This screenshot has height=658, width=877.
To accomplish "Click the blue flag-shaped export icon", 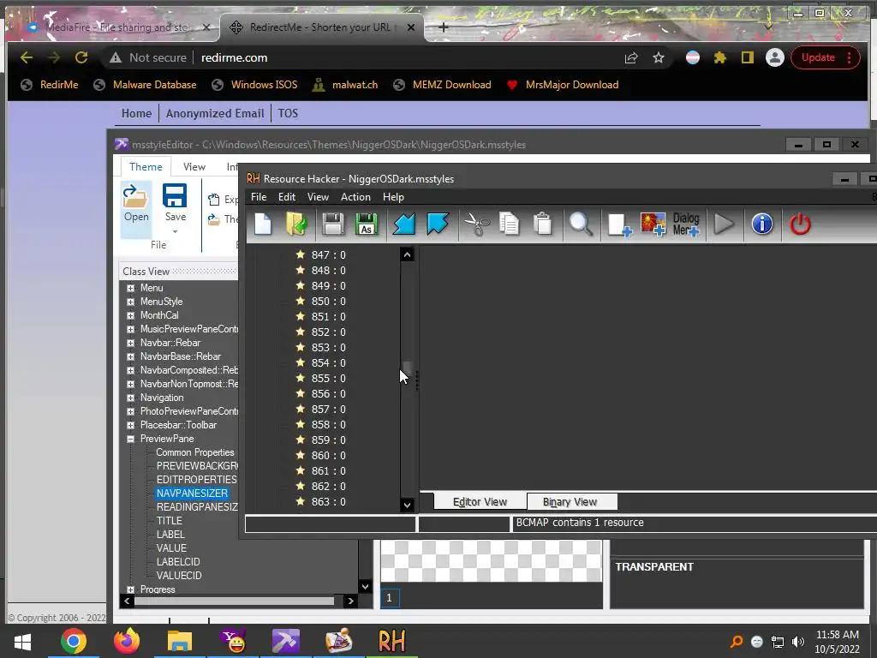I will coord(438,224).
